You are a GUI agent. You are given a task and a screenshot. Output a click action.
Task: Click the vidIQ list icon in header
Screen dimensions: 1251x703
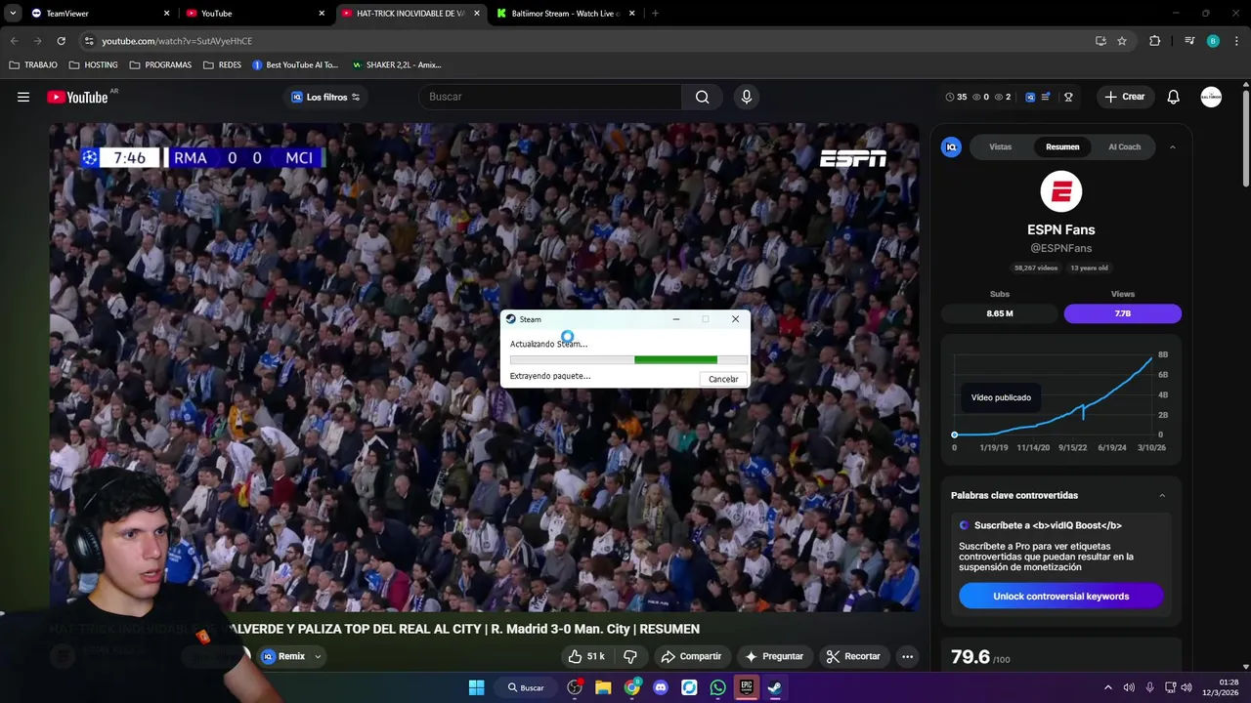[x=1046, y=97]
